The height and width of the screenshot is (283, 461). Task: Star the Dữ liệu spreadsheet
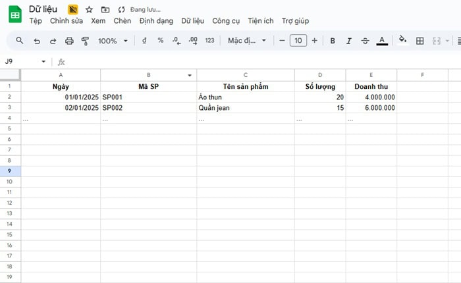pos(89,10)
